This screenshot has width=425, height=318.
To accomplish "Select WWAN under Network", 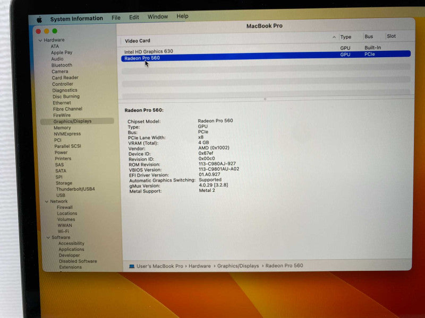I will pyautogui.click(x=65, y=226).
